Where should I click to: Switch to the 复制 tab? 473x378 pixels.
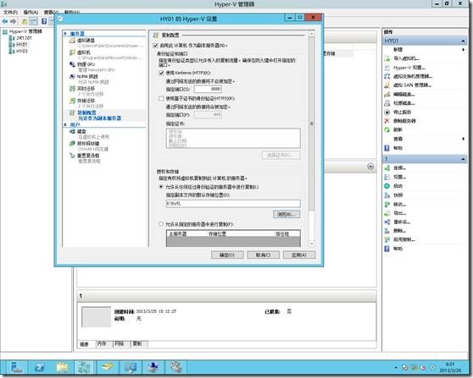(x=137, y=343)
